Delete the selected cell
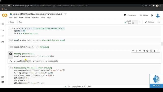This screenshot has height=92, width=163. click(155, 51)
